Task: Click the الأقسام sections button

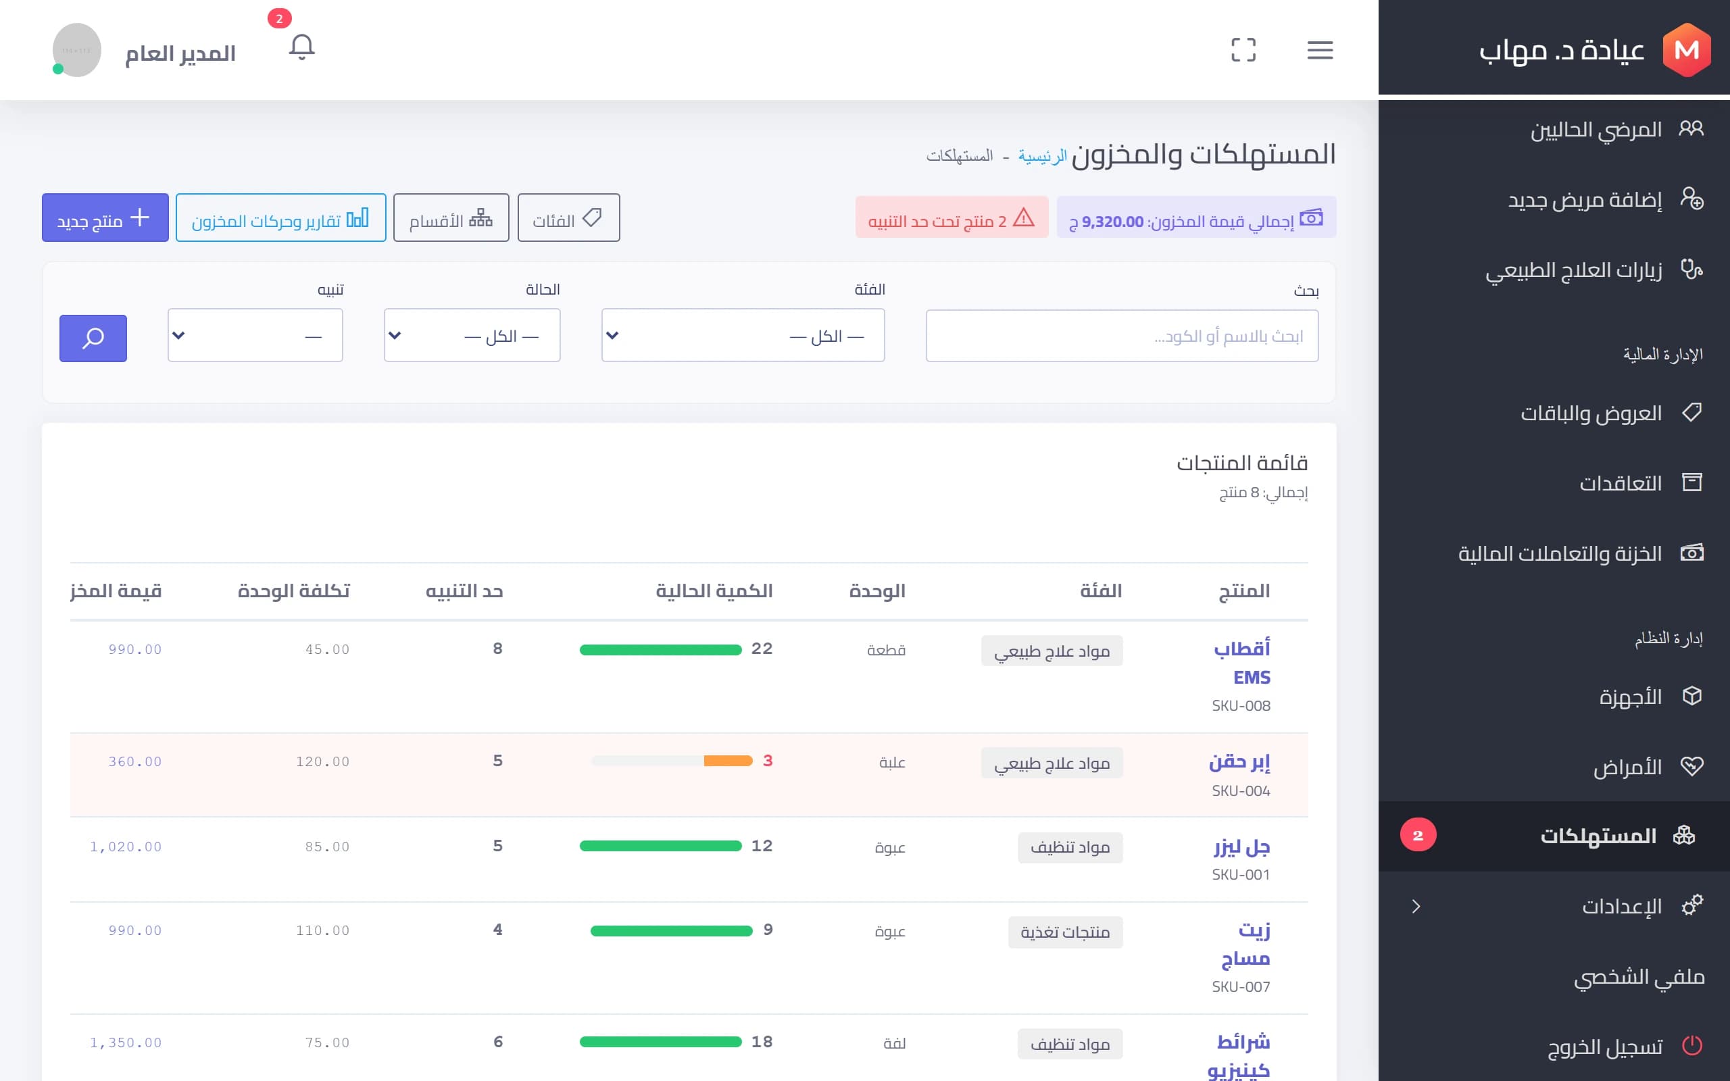Action: point(451,218)
